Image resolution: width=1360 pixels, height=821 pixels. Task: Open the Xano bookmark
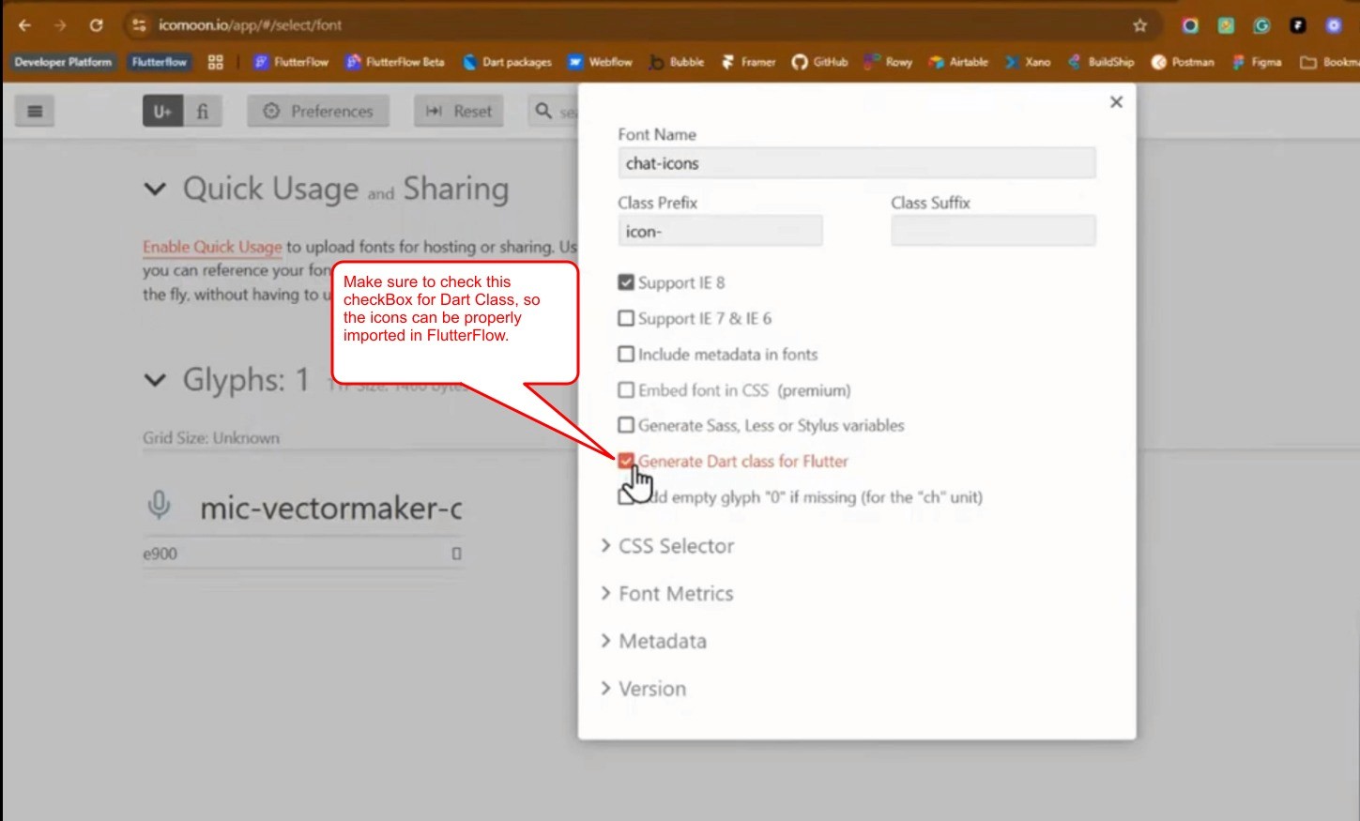[x=1028, y=62]
